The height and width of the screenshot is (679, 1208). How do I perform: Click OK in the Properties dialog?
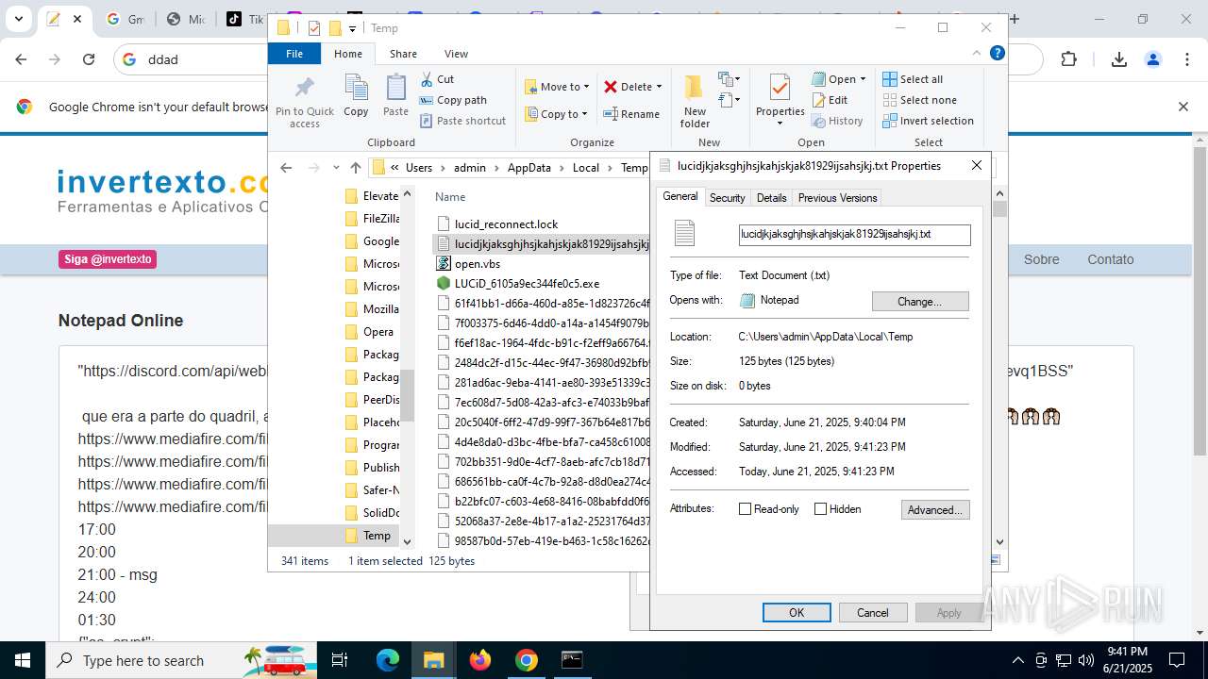(x=797, y=613)
